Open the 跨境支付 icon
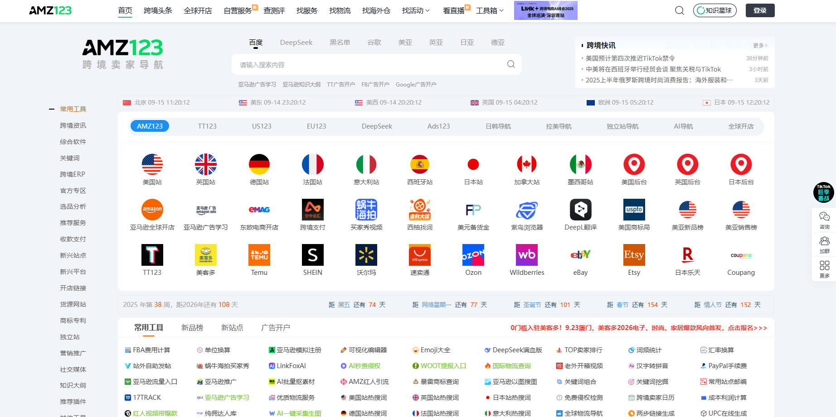This screenshot has width=836, height=417. pyautogui.click(x=313, y=210)
